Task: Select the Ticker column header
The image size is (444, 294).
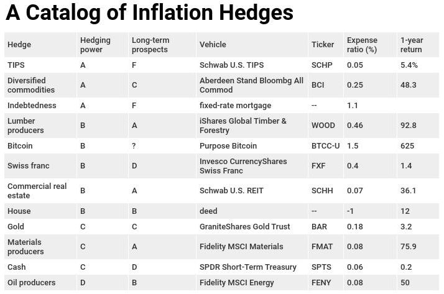Action: [322, 45]
